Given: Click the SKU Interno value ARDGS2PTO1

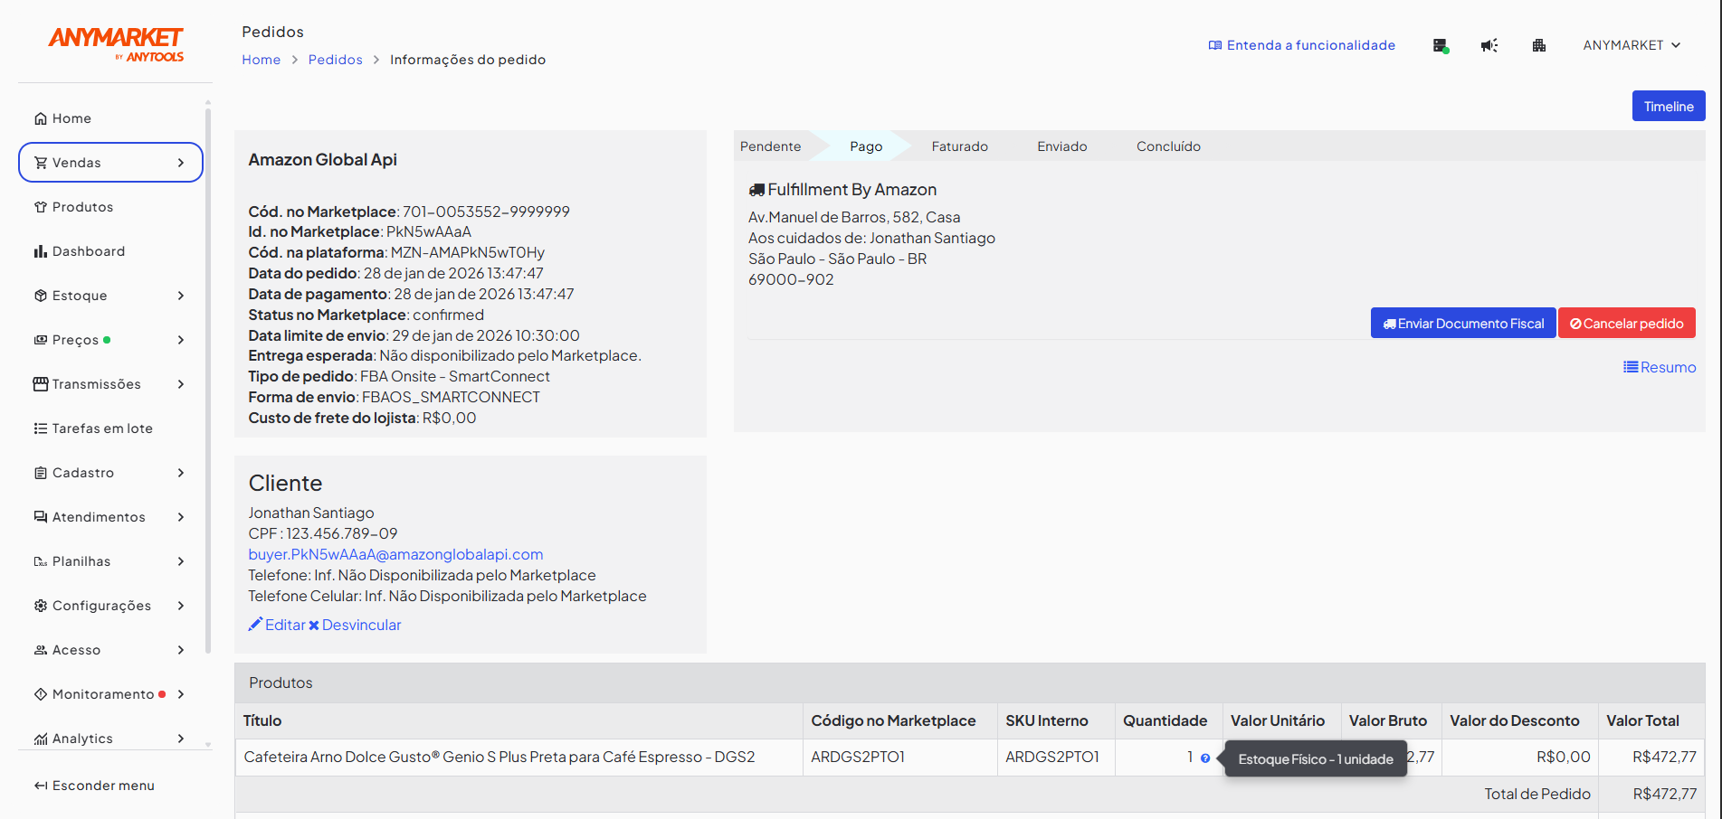Looking at the screenshot, I should pyautogui.click(x=1051, y=757).
